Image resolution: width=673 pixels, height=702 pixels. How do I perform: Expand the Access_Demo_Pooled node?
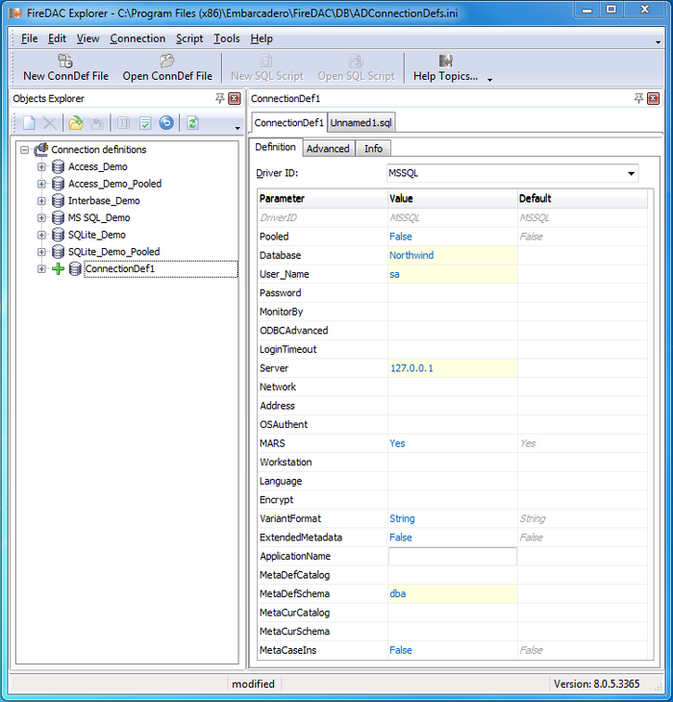[41, 184]
